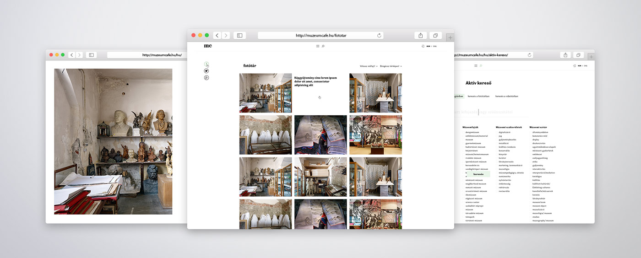Viewport: 641px width, 258px height.
Task: Check the numizmatika checkbox
Action: coord(497,176)
